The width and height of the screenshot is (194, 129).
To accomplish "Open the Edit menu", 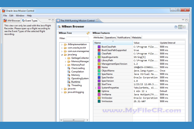I will tap(11, 16).
